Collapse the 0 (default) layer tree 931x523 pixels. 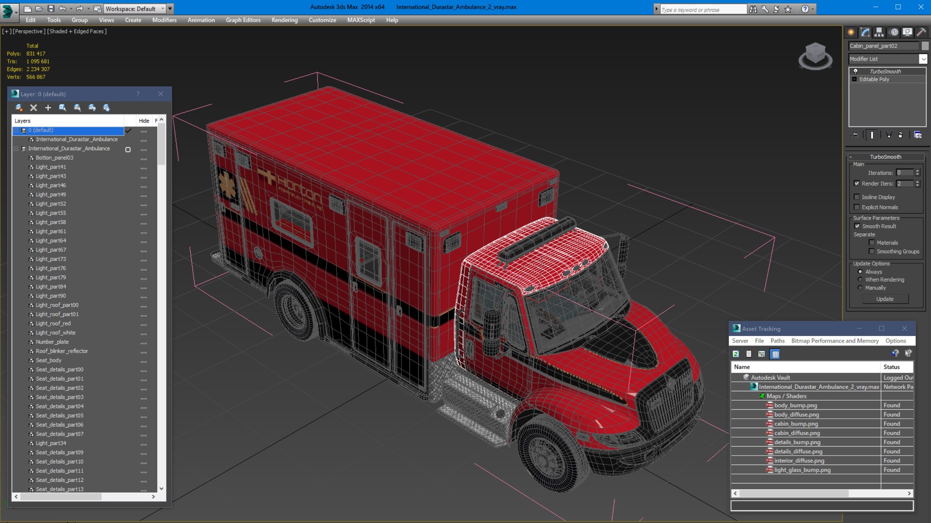pyautogui.click(x=16, y=130)
